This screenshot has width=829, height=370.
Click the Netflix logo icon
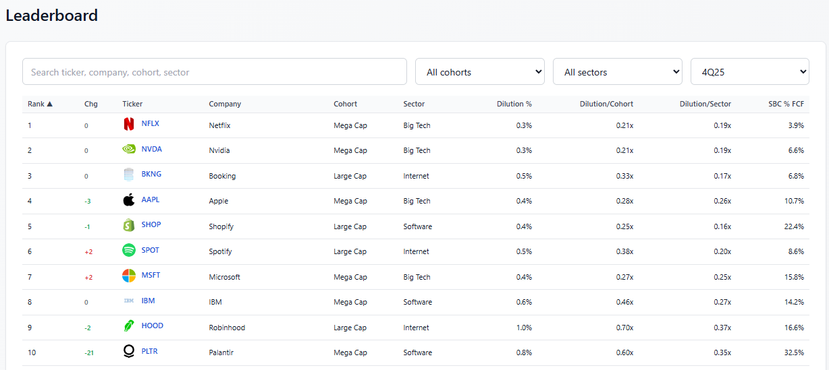pos(129,124)
